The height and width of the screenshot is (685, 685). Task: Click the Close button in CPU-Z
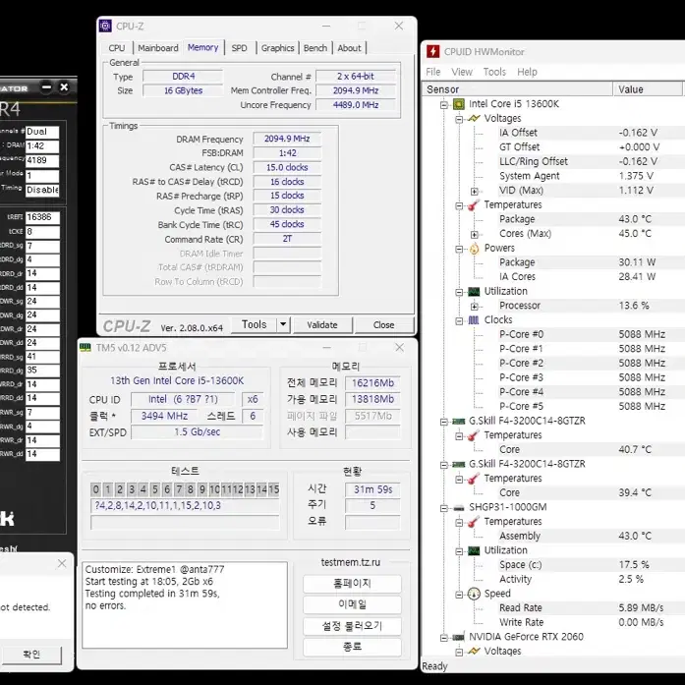pyautogui.click(x=383, y=325)
